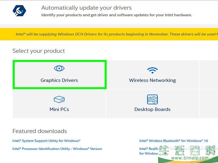The height and width of the screenshot is (163, 218).
Task: Open the Graphics Drivers eye icon
Action: [59, 68]
